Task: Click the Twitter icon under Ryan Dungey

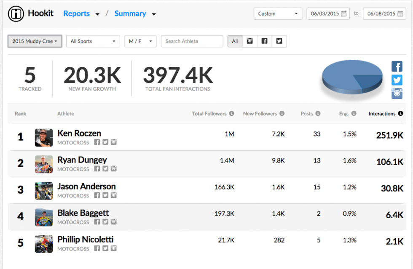Action: pyautogui.click(x=105, y=168)
